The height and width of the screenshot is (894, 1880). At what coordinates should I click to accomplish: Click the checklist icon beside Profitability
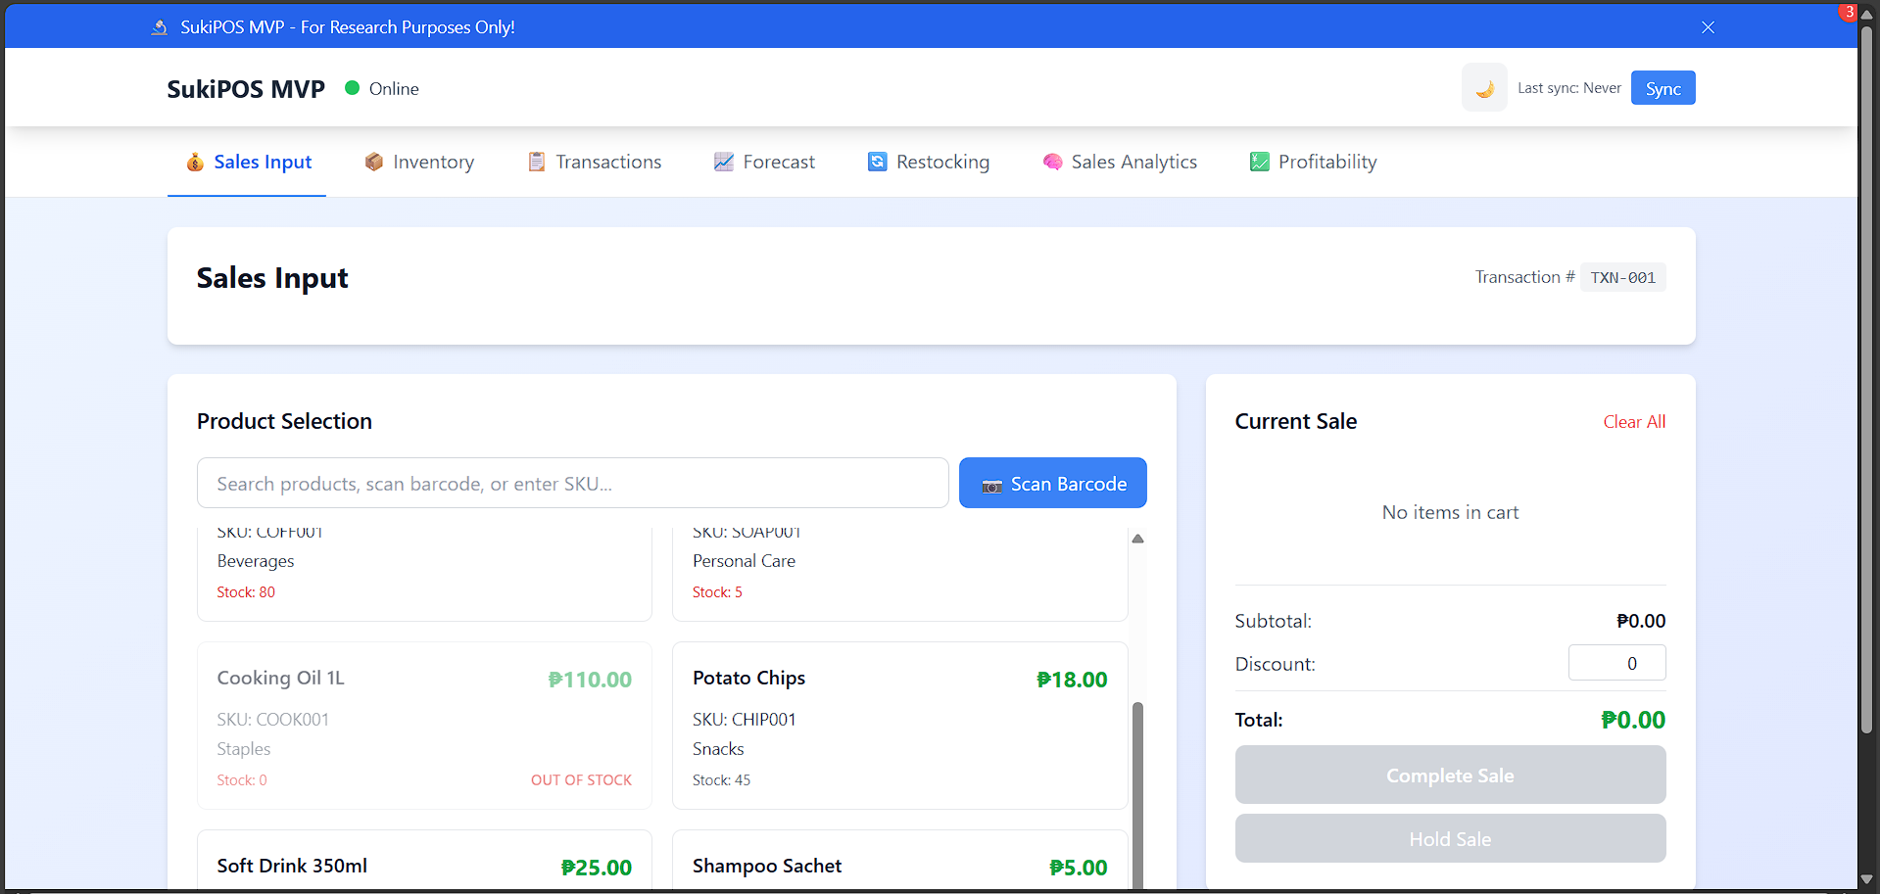1259,161
